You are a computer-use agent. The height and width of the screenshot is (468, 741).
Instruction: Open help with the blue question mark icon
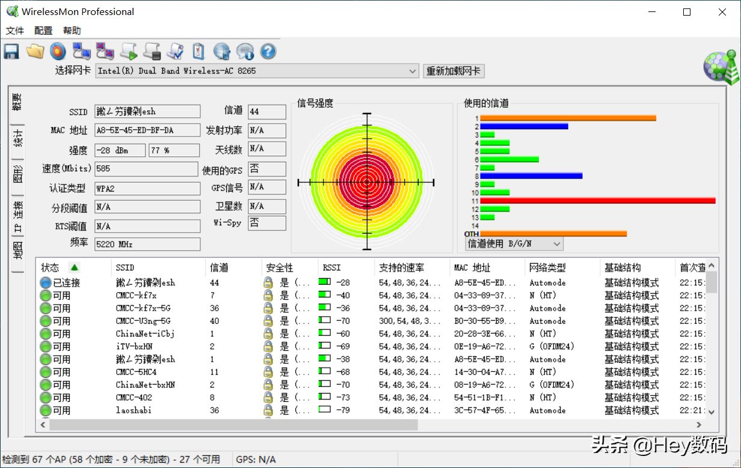(268, 51)
